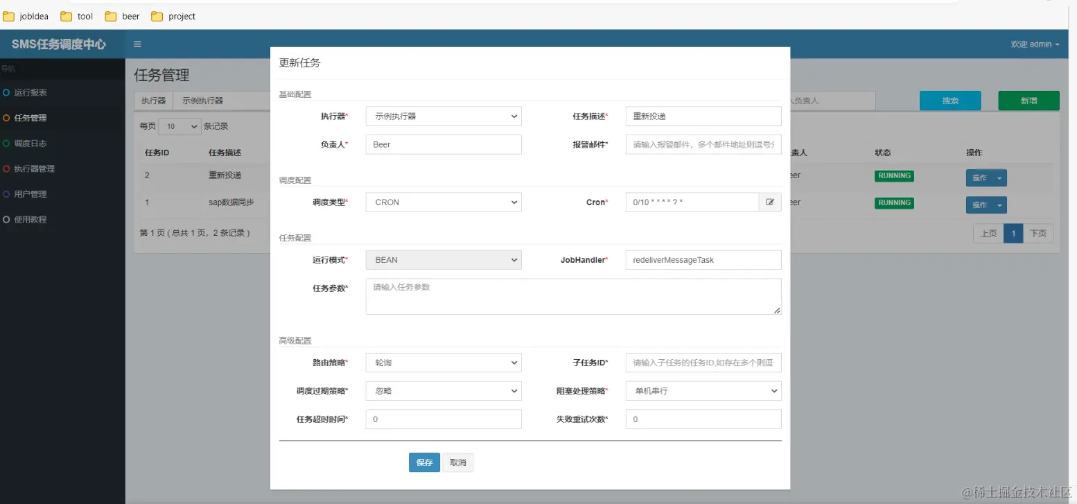Go to 用户管理 in sidebar

point(30,194)
